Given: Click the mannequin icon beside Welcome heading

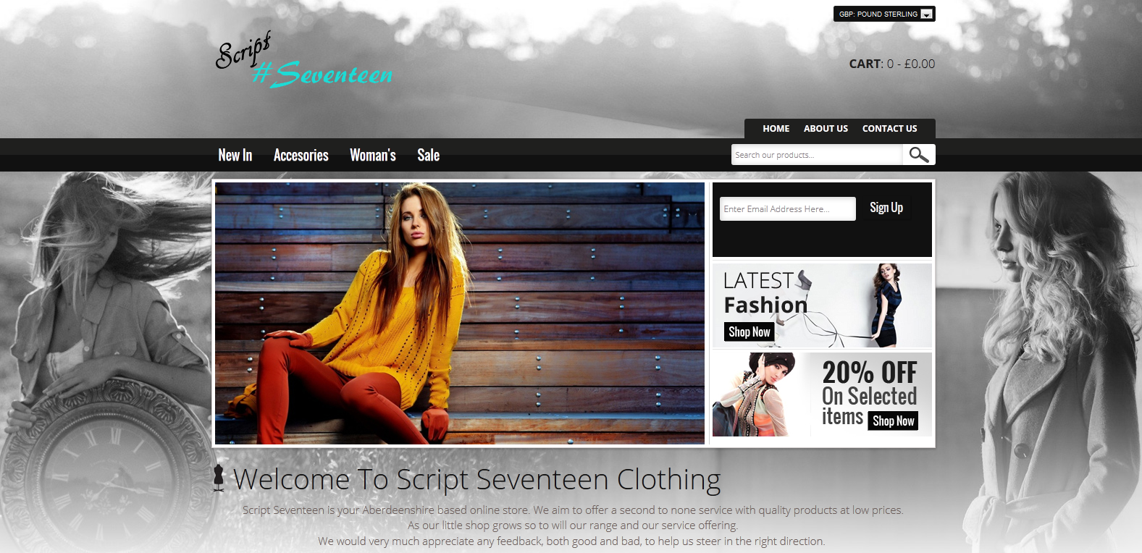Looking at the screenshot, I should tap(219, 478).
